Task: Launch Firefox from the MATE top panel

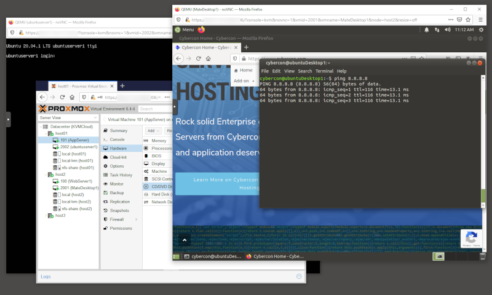Action: (x=201, y=29)
